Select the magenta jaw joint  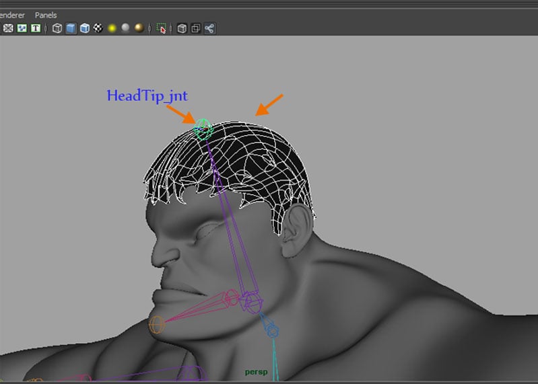click(231, 297)
